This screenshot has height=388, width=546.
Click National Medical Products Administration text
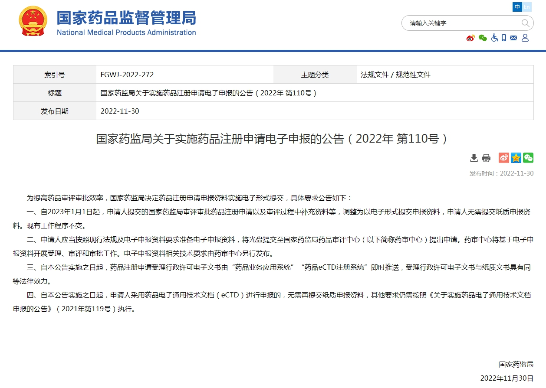(x=126, y=33)
